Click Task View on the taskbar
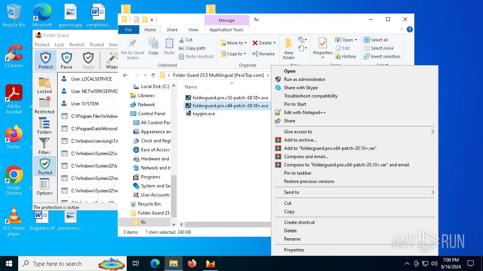This screenshot has height=271, width=483. [x=136, y=263]
